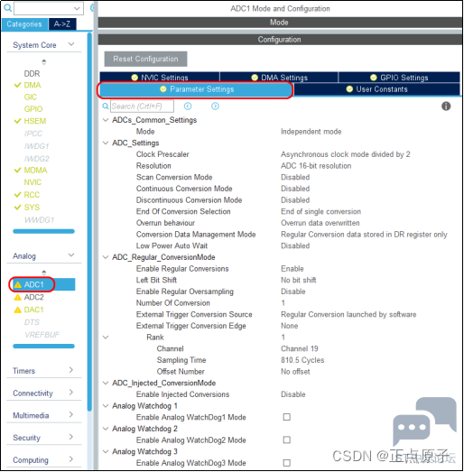464x472 pixels.
Task: Expand the Timers category
Action: coord(71,370)
